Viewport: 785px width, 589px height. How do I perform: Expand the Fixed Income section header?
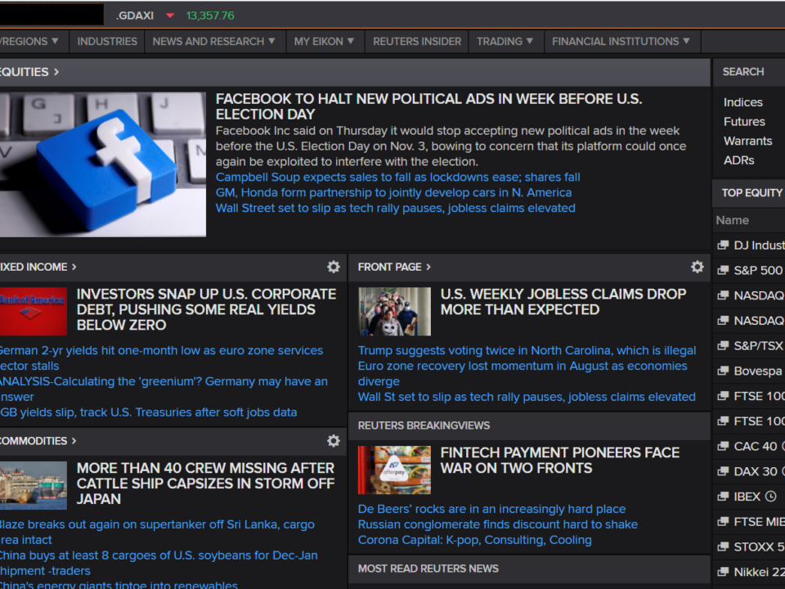pos(38,267)
